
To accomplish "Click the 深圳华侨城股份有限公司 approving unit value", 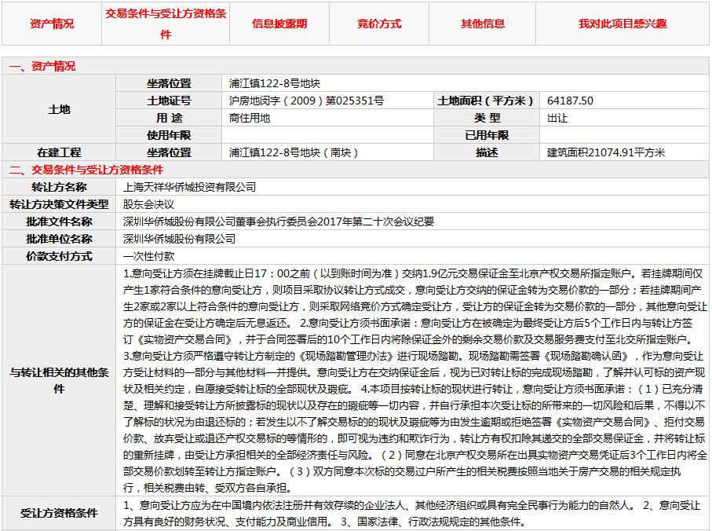I will click(x=180, y=239).
